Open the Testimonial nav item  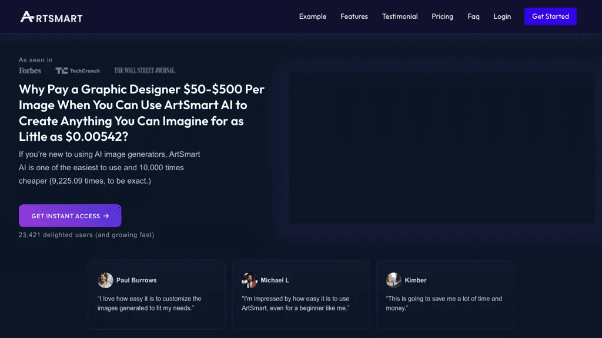click(400, 16)
